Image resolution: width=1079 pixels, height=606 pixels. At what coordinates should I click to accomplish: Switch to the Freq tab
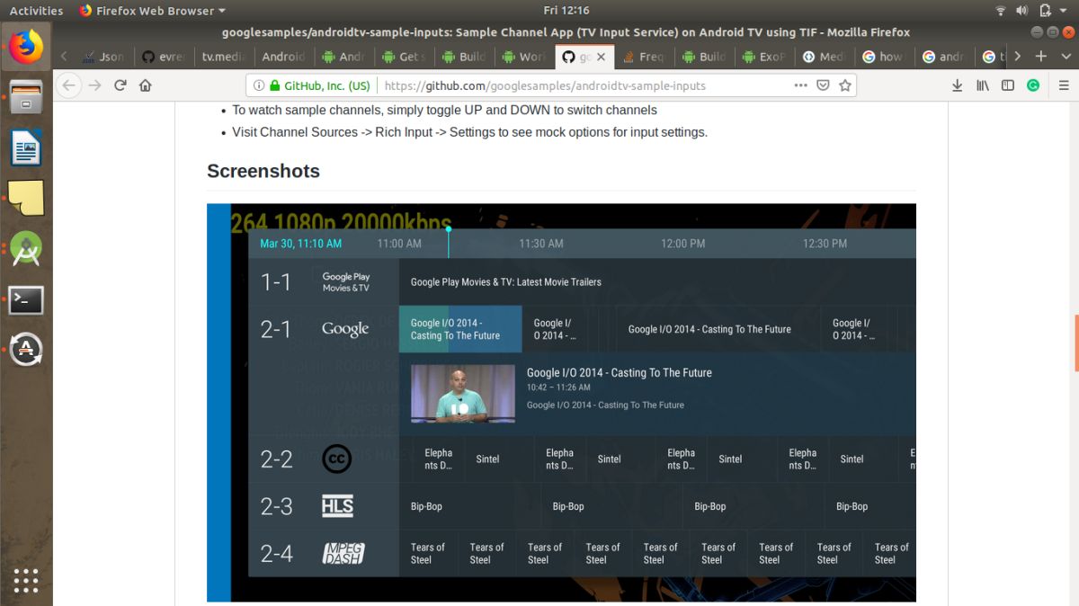point(645,56)
